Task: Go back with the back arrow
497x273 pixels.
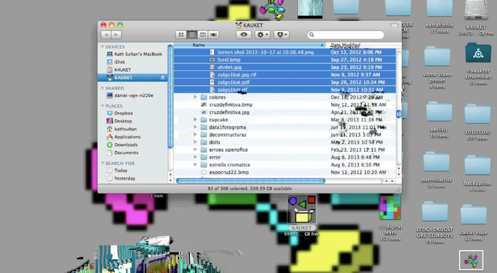Action: point(106,35)
